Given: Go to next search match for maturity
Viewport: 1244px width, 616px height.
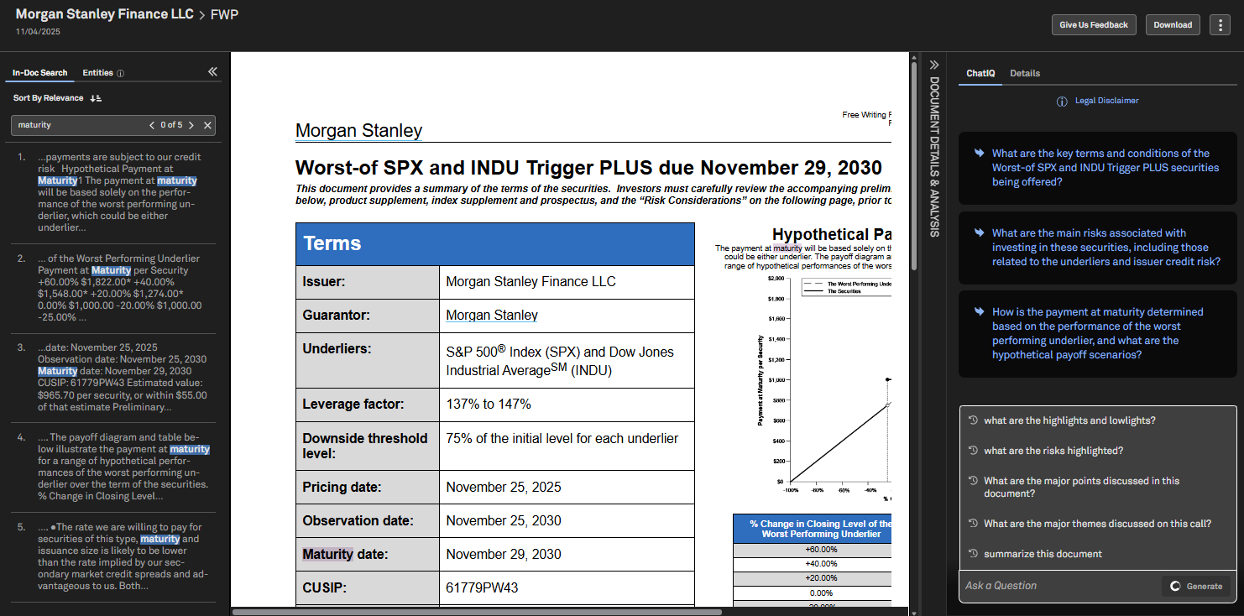Looking at the screenshot, I should (191, 125).
